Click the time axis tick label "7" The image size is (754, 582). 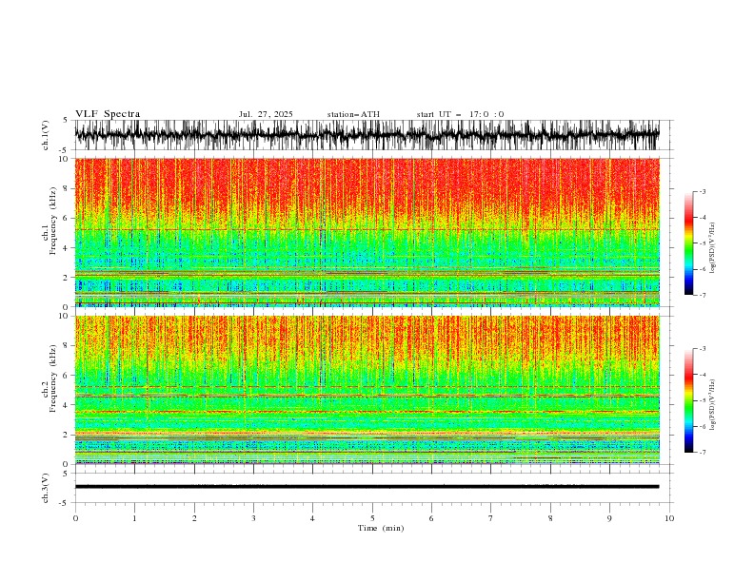tap(491, 518)
